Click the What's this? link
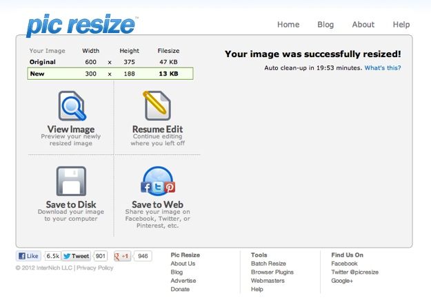This screenshot has height=302, width=431. pyautogui.click(x=383, y=67)
